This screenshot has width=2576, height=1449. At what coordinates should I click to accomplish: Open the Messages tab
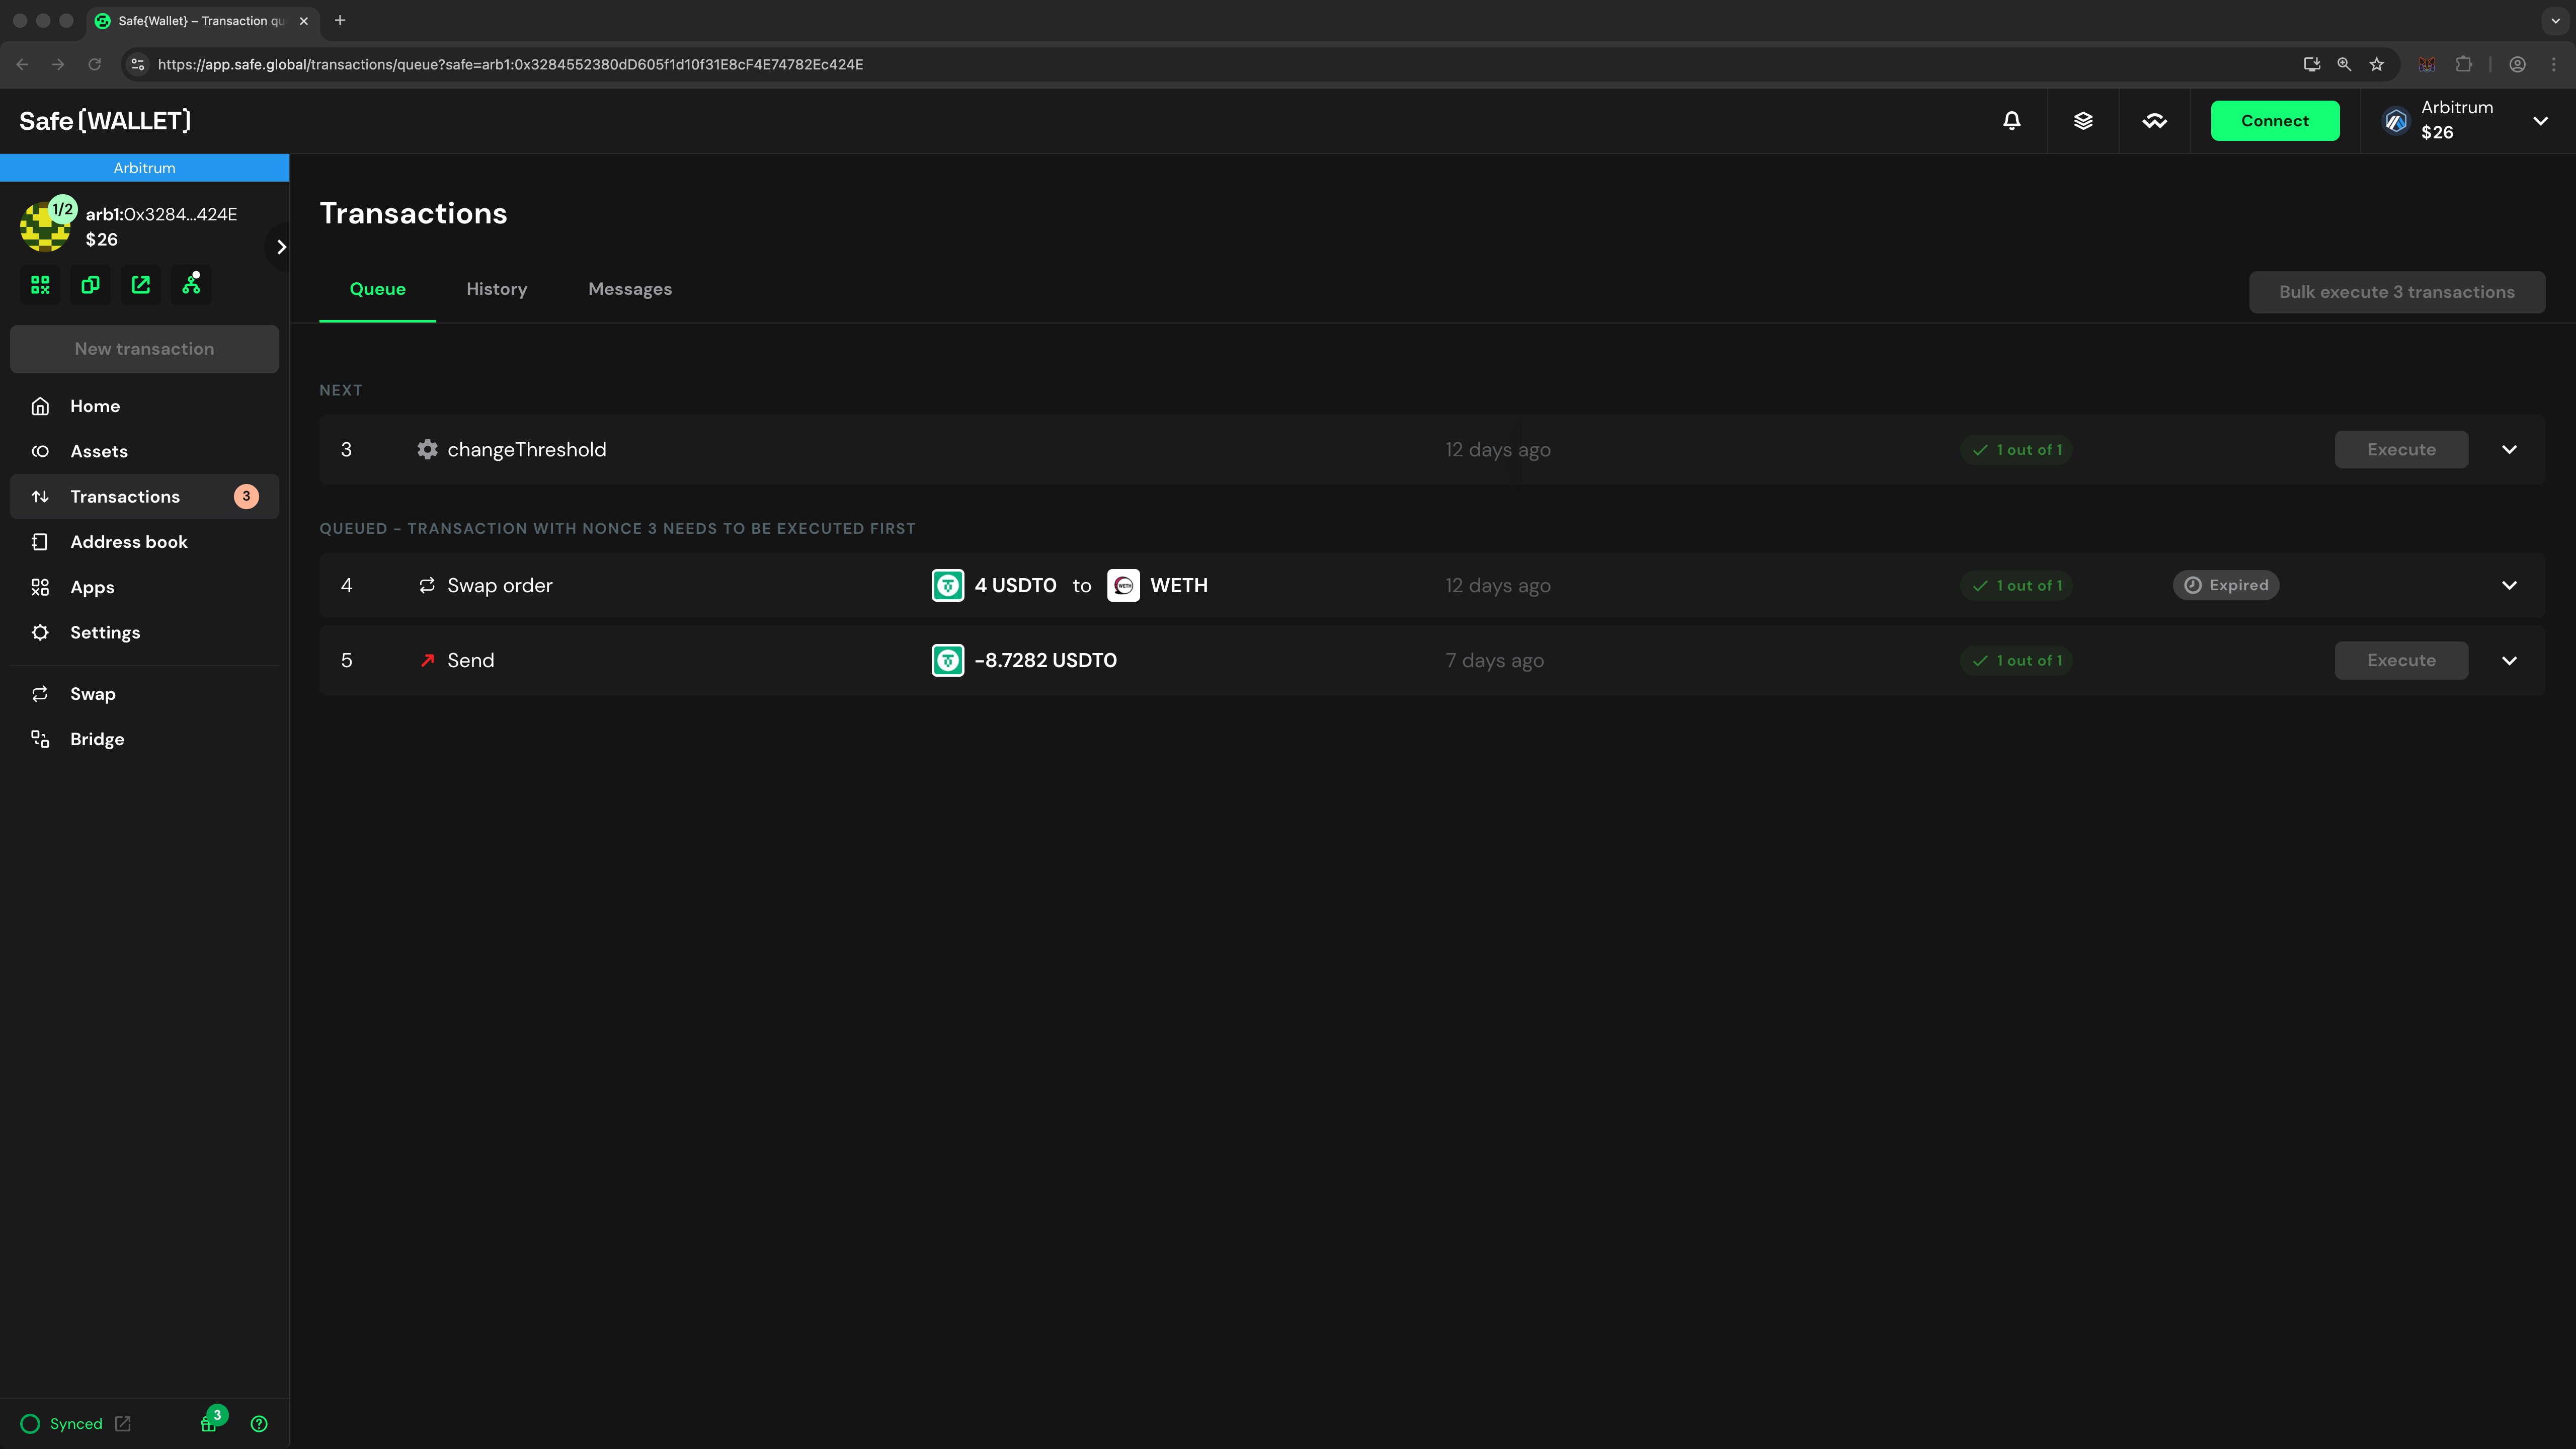[x=629, y=289]
